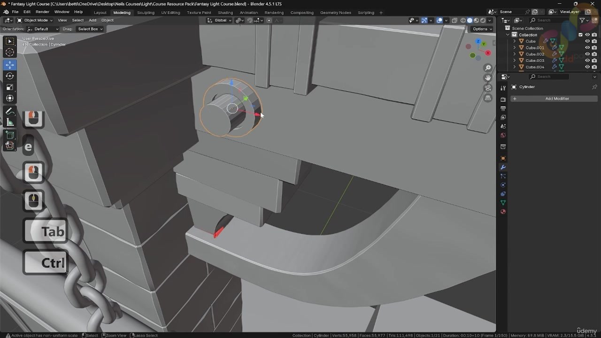Switch to Wireframe viewport shading
This screenshot has height=338, width=601.
click(x=463, y=20)
